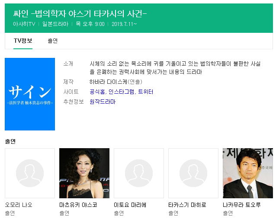Image resolution: width=276 pixels, height=219 pixels.
Task: Click the 제작 label
Action: [x=68, y=82]
